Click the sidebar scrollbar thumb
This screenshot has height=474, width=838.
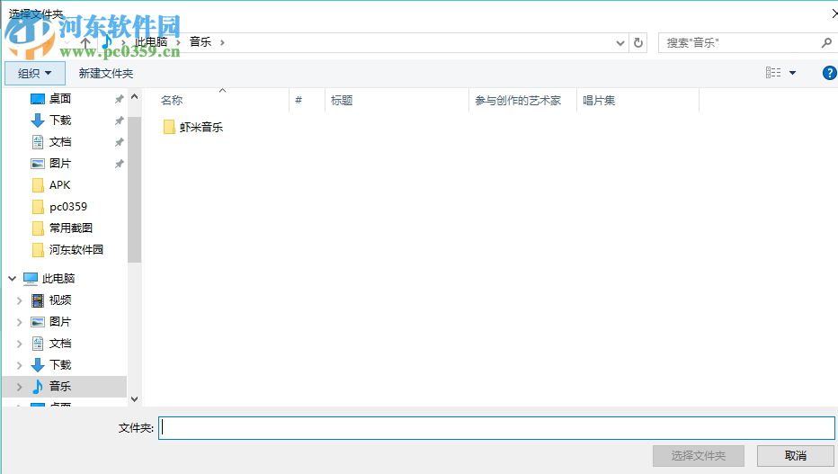(x=135, y=189)
